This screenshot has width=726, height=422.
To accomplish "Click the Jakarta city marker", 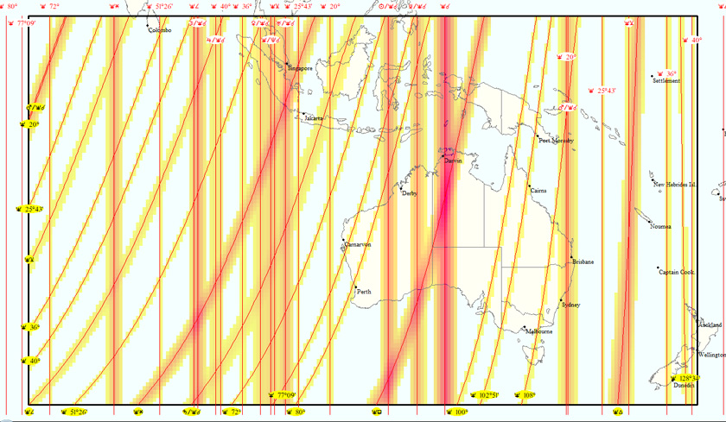I will (302, 113).
